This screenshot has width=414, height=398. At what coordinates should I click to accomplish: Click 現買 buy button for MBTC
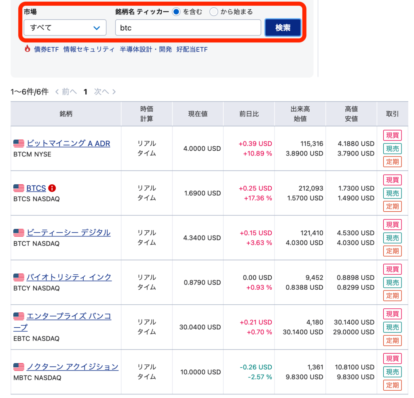point(392,358)
